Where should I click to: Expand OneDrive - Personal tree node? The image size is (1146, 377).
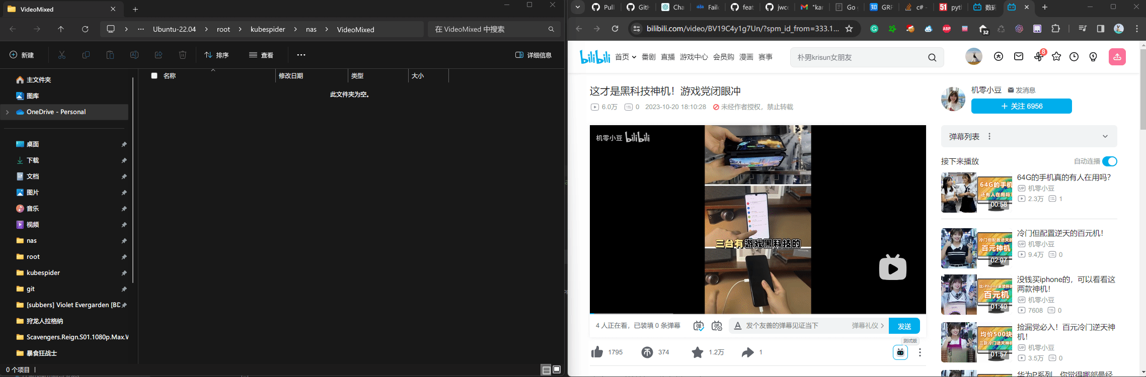[x=8, y=112]
